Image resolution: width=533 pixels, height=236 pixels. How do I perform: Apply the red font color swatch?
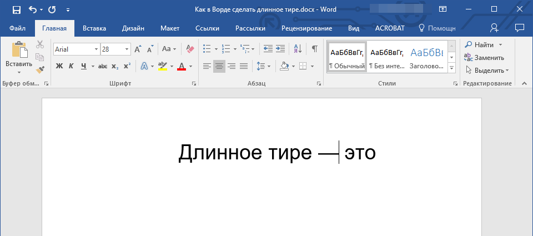(x=181, y=66)
